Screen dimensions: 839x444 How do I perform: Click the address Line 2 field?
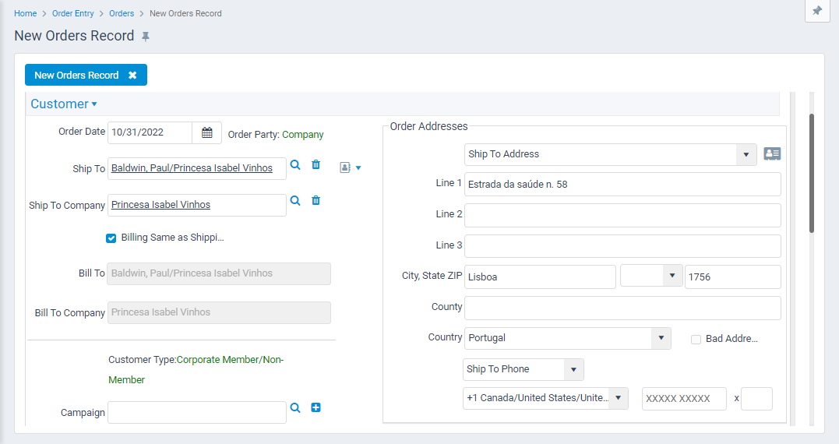point(622,215)
